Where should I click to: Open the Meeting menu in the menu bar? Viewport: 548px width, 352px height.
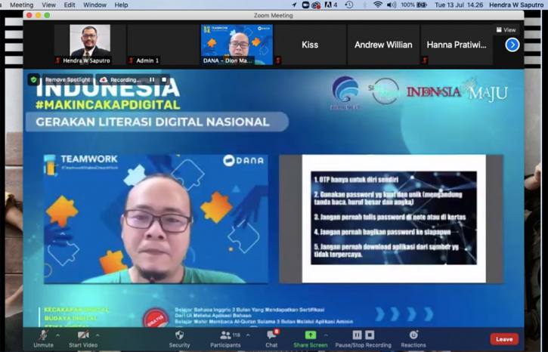[x=21, y=5]
